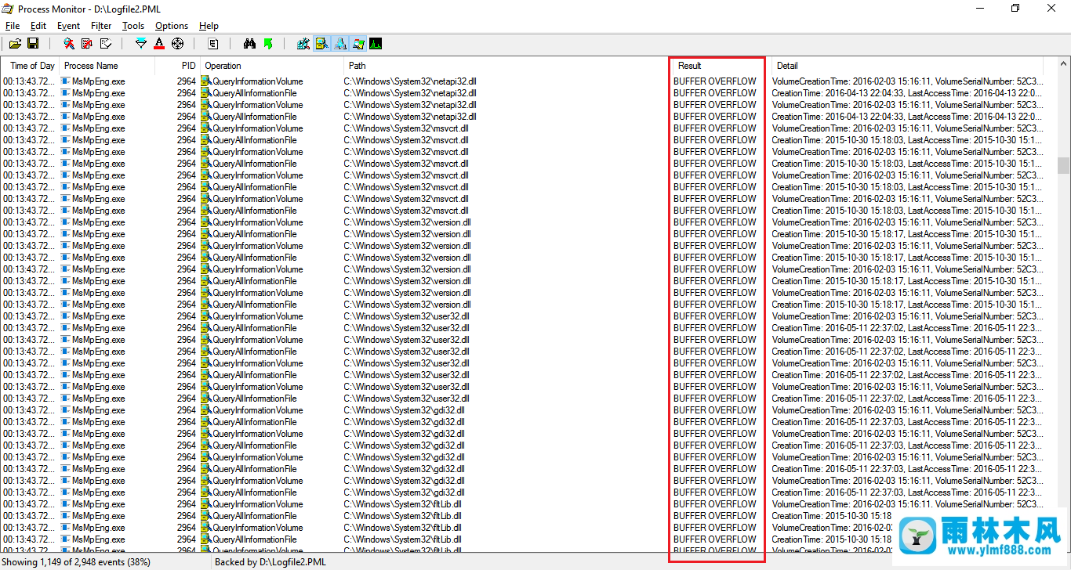Open the Filter menu
This screenshot has width=1071, height=570.
tap(101, 26)
